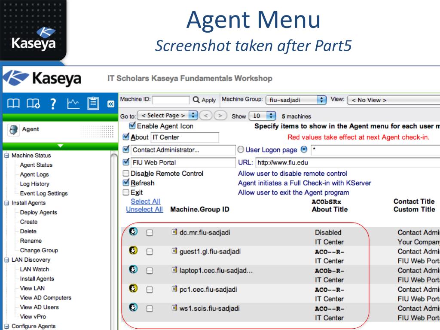
Task: Toggle FIU Web Portal checkbox
Action: [x=126, y=162]
